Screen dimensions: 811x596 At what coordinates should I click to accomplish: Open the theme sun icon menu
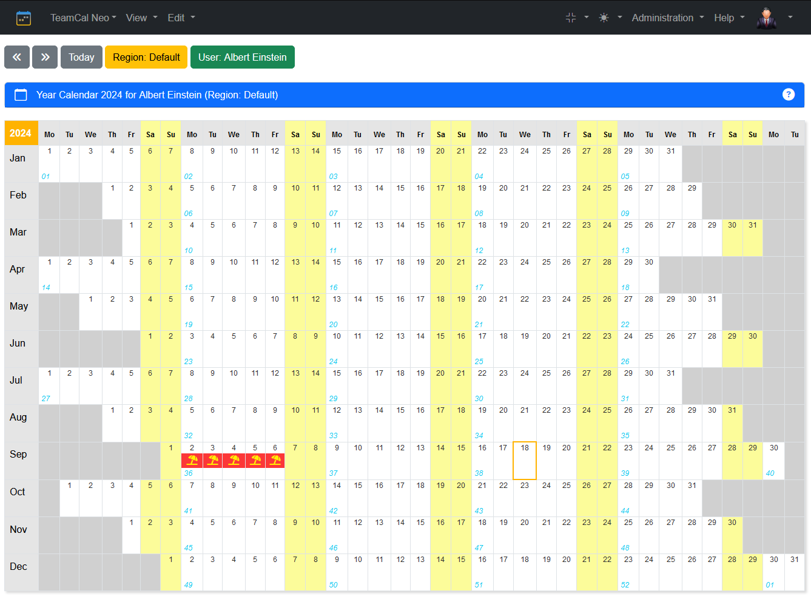(604, 18)
